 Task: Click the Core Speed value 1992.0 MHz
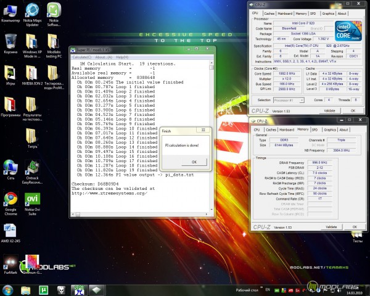tap(287, 73)
